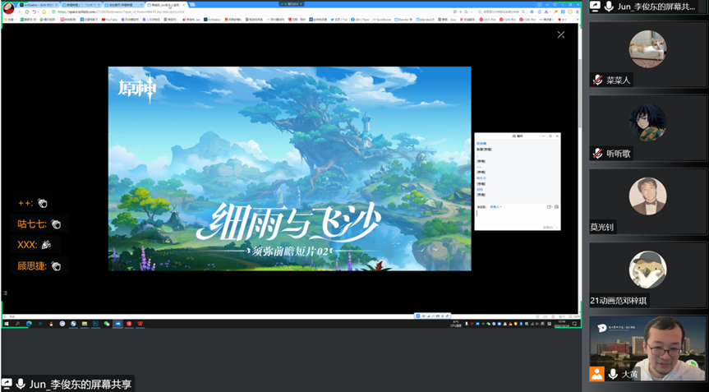Click the 菜菜人 participant tile
Viewport: 709px width, 392px height.
coord(647,55)
